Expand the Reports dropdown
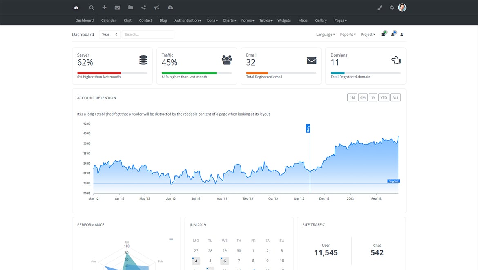The height and width of the screenshot is (270, 478). [x=348, y=35]
